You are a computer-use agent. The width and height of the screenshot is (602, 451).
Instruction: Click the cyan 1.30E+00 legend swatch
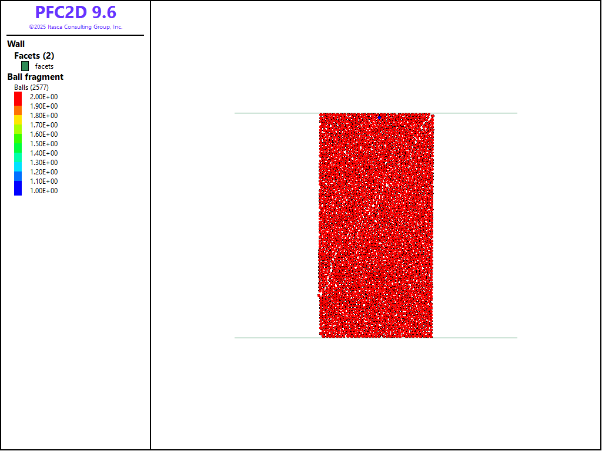coord(18,163)
